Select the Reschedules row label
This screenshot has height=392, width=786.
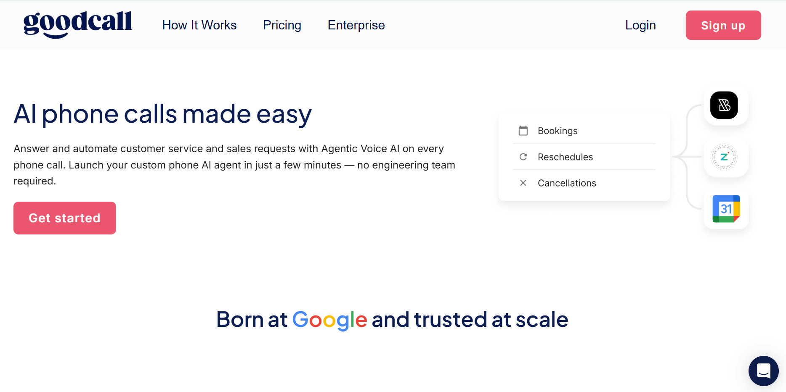tap(565, 157)
